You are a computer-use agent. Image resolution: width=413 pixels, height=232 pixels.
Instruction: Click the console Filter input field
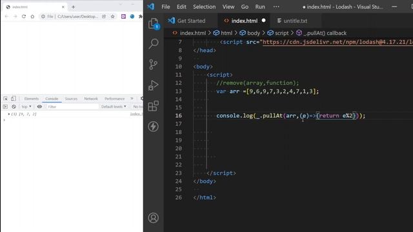[72, 106]
